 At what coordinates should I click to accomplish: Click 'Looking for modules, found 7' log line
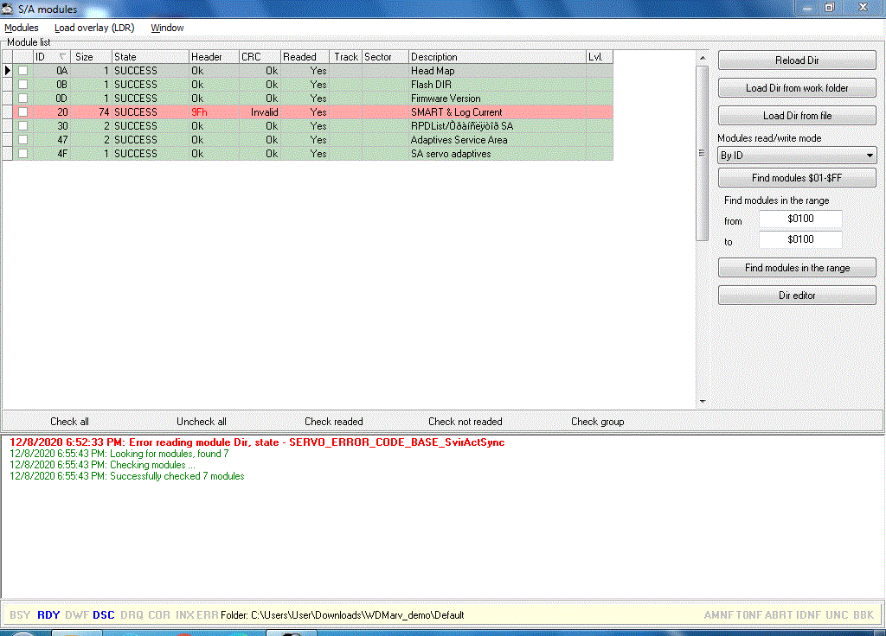[x=119, y=453]
